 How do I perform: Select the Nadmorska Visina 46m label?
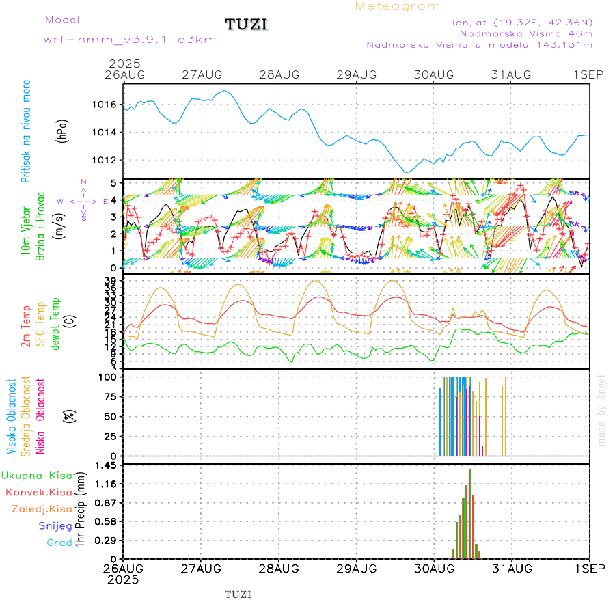click(x=525, y=33)
